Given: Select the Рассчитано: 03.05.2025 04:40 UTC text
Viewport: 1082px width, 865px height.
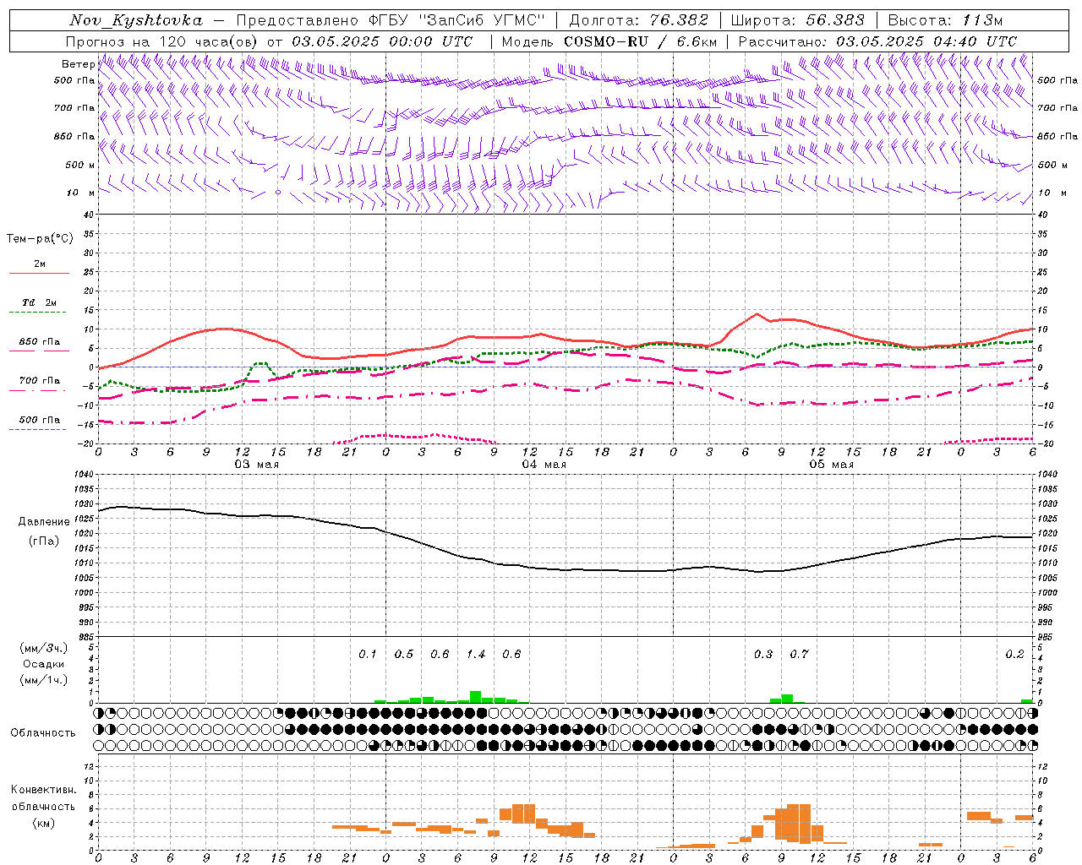Looking at the screenshot, I should coord(877,41).
